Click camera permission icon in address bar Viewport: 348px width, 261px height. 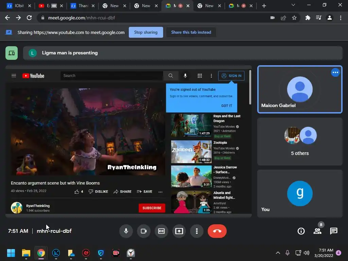(x=273, y=18)
